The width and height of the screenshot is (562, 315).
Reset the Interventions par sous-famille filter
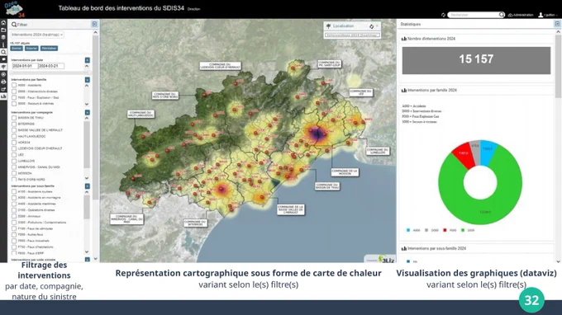pyautogui.click(x=87, y=186)
